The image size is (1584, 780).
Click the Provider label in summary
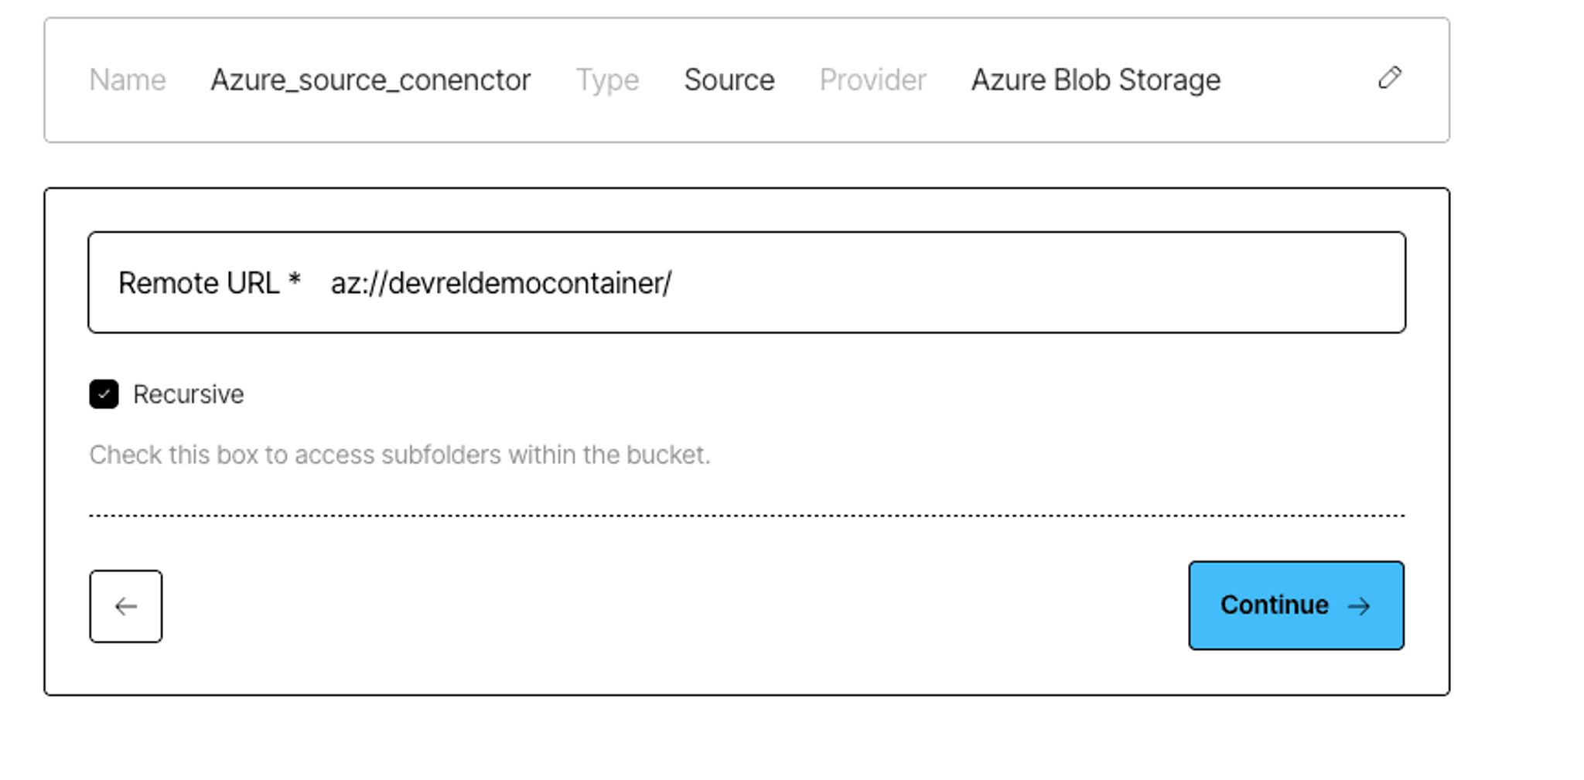click(x=872, y=80)
